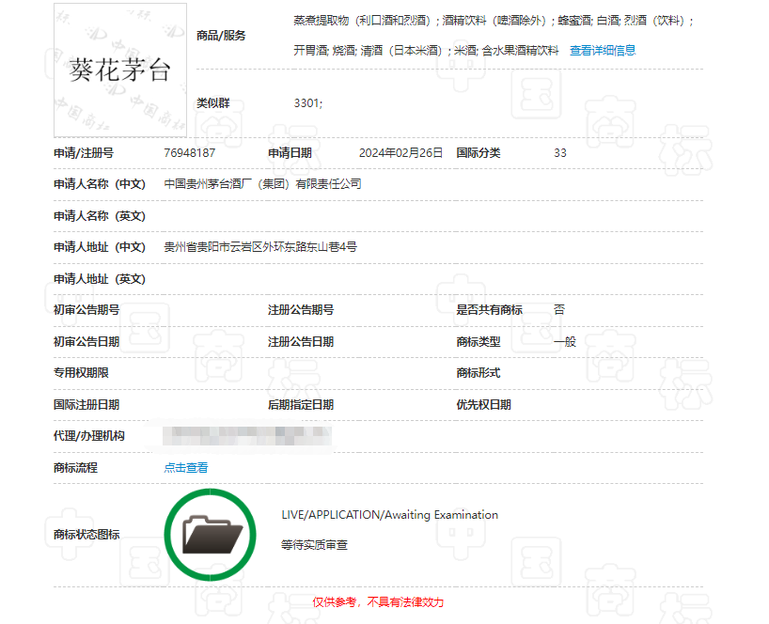Click the 注册公告期号 label

(301, 310)
